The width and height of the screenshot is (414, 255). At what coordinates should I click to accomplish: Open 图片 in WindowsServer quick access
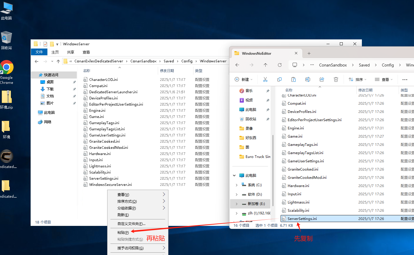(x=50, y=103)
